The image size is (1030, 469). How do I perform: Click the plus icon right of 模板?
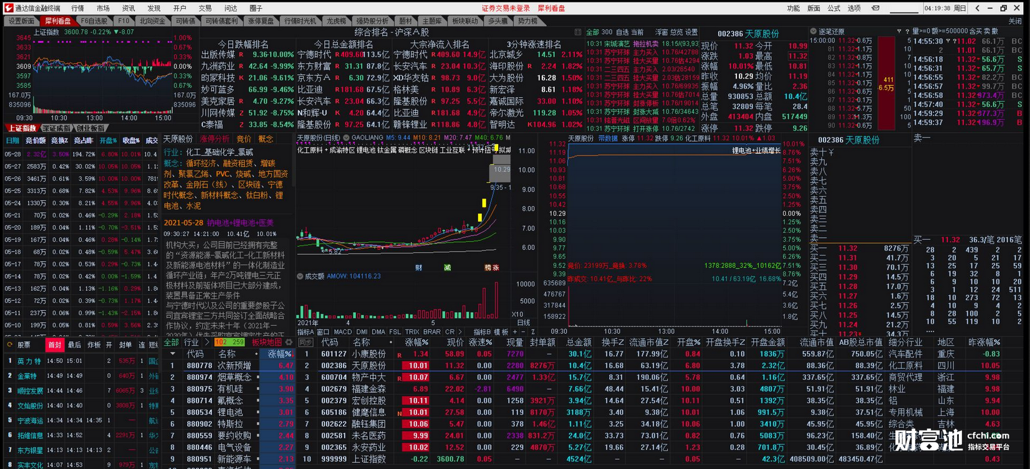click(x=515, y=333)
